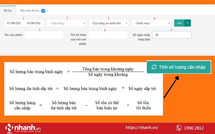Switch to the Bộ lọc tab

tap(8, 11)
